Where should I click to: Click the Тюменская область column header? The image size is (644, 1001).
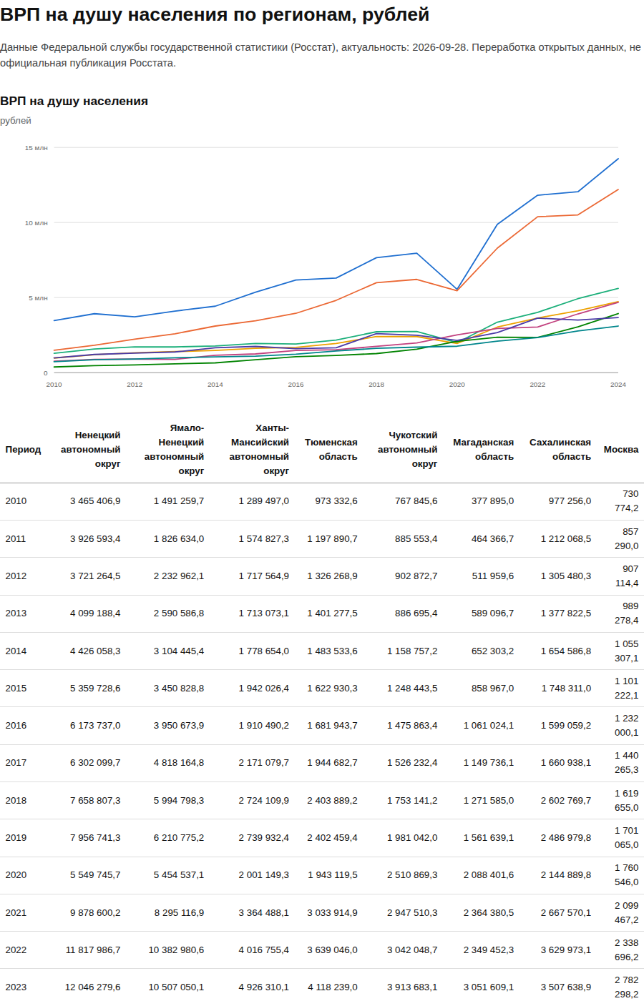tap(331, 450)
